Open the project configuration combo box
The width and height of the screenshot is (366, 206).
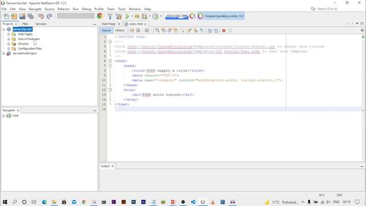click(x=75, y=16)
